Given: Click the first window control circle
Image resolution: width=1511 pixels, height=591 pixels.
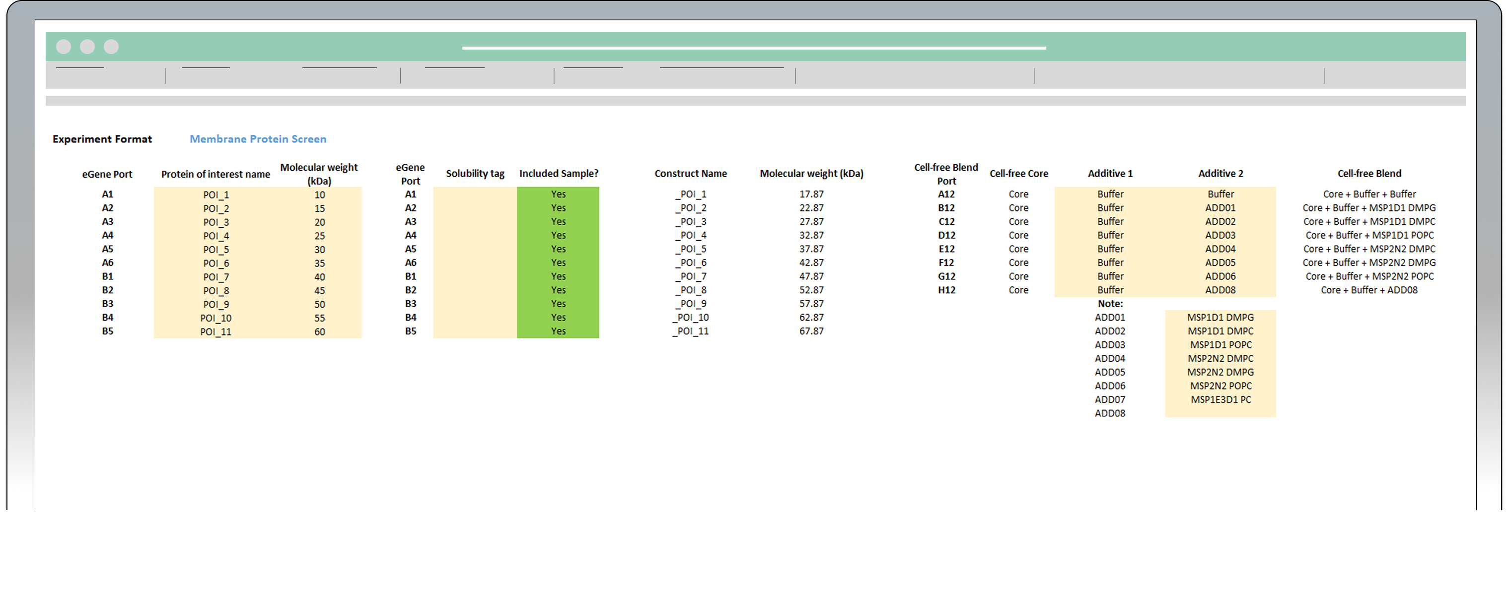Looking at the screenshot, I should (64, 46).
